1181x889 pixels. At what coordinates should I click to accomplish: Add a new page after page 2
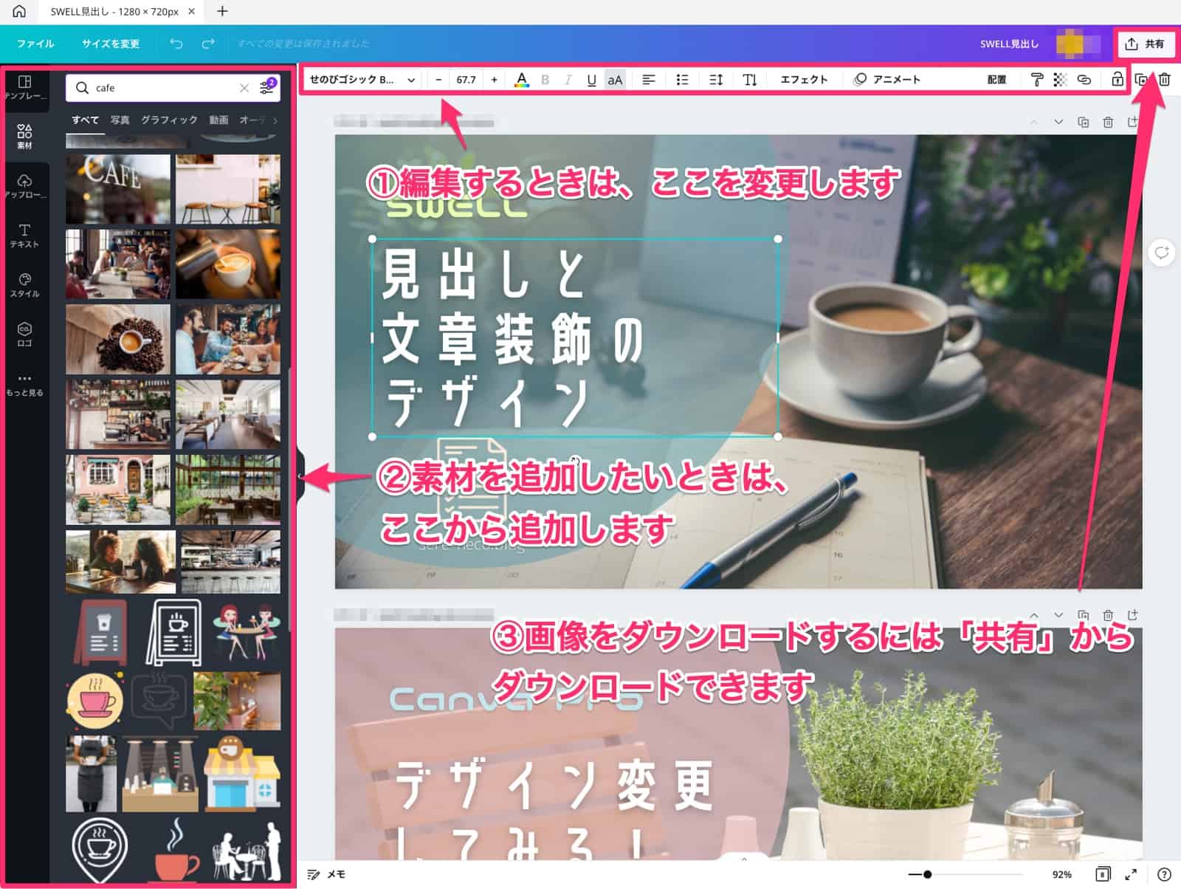[x=1132, y=614]
